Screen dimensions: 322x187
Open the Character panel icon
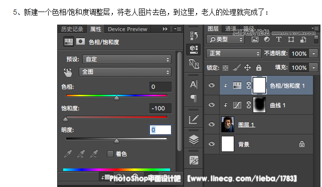(x=194, y=84)
